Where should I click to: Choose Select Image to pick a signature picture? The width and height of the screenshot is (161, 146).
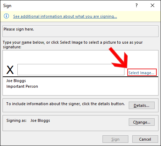click(x=141, y=73)
